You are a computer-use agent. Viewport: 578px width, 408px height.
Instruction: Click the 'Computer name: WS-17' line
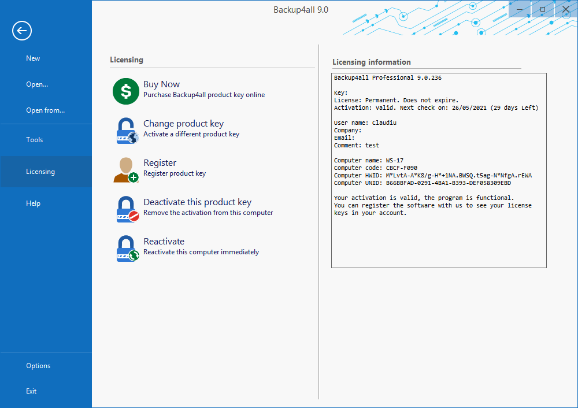tap(369, 160)
